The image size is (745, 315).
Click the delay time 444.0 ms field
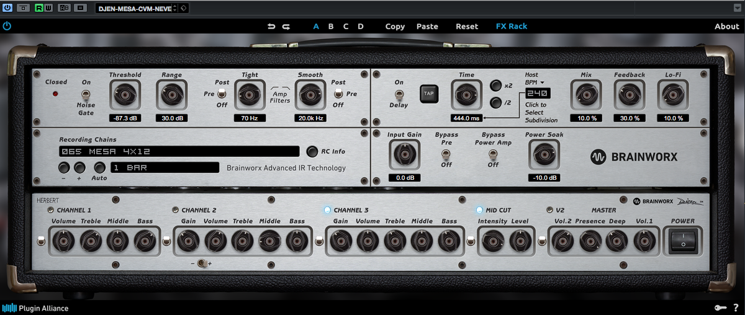pyautogui.click(x=467, y=118)
